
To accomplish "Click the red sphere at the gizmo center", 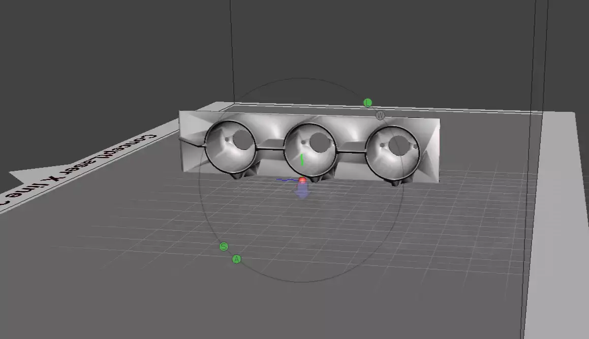I will (x=302, y=181).
